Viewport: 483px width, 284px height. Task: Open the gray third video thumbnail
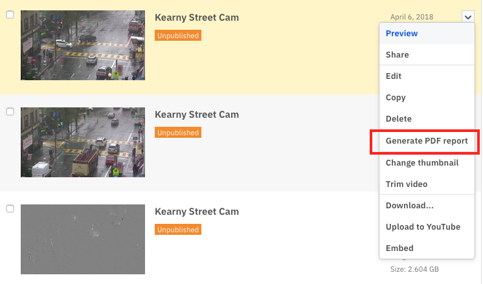click(83, 239)
